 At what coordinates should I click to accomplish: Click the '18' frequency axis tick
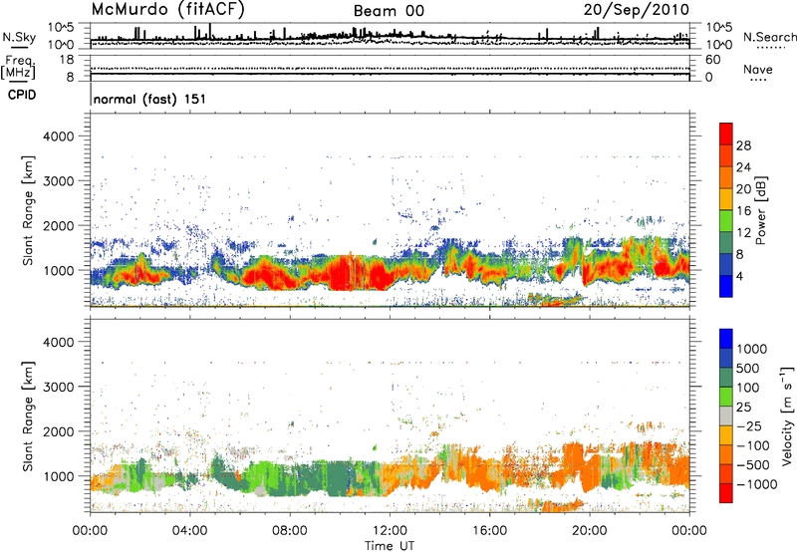tap(67, 60)
